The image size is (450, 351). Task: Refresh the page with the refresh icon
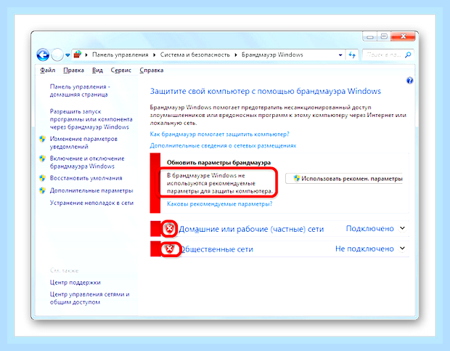pyautogui.click(x=352, y=55)
